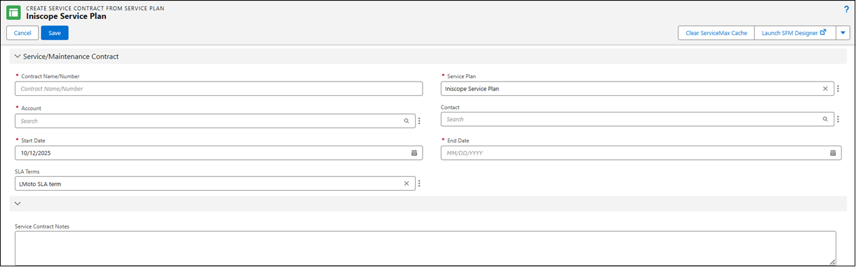Click the Service Contract Notes label
The image size is (856, 267).
point(42,226)
